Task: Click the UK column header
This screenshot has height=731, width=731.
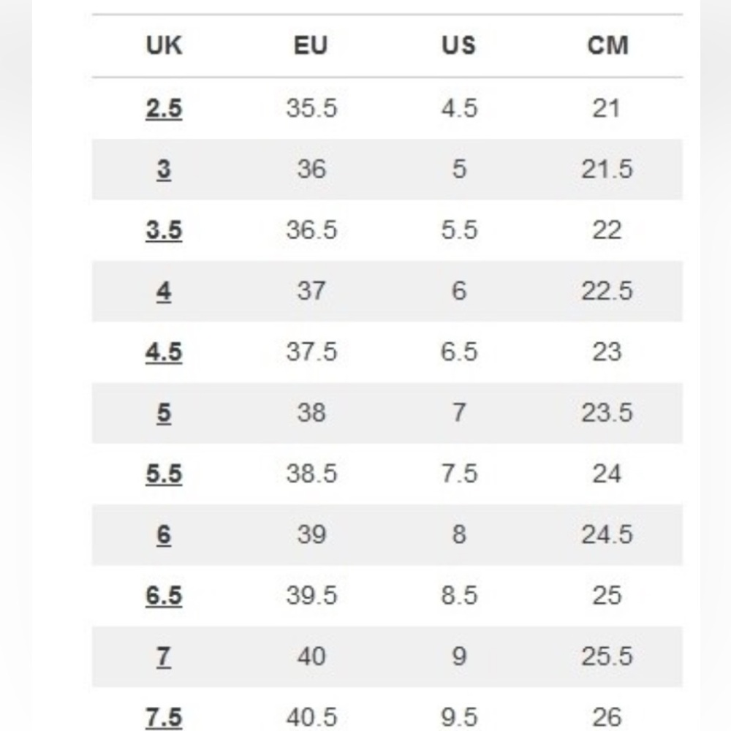Action: pyautogui.click(x=164, y=45)
